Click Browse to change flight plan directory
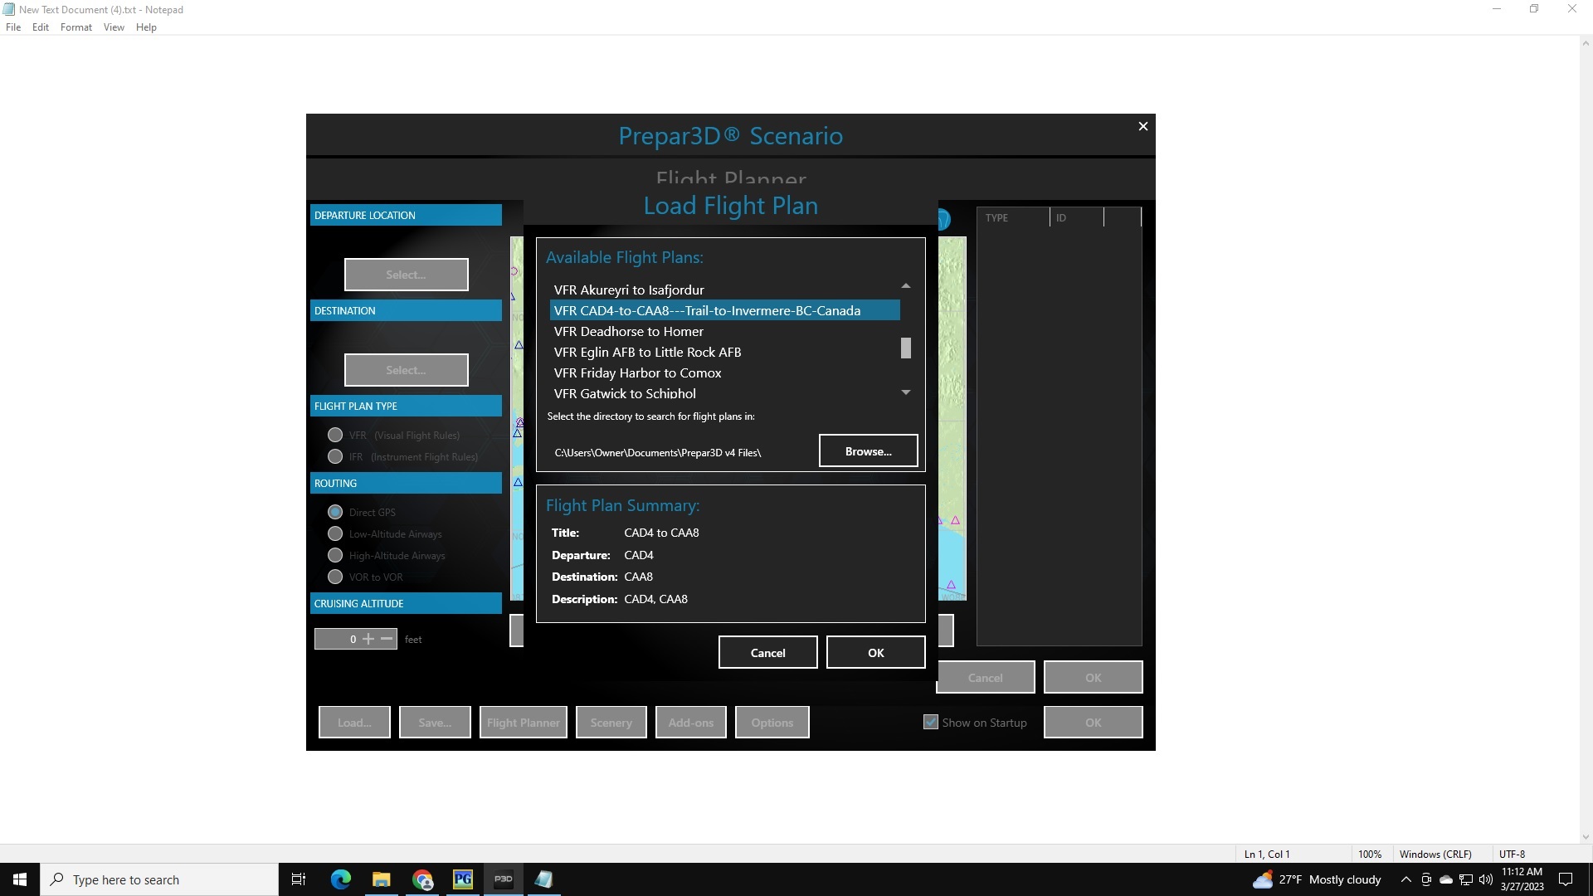Screen dimensions: 1593x896 coord(868,451)
